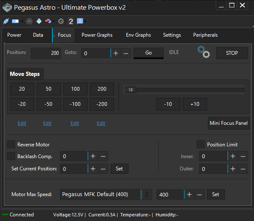Expand arrow next to info bubble icon
This screenshot has height=221, width=254.
pyautogui.click(x=85, y=21)
